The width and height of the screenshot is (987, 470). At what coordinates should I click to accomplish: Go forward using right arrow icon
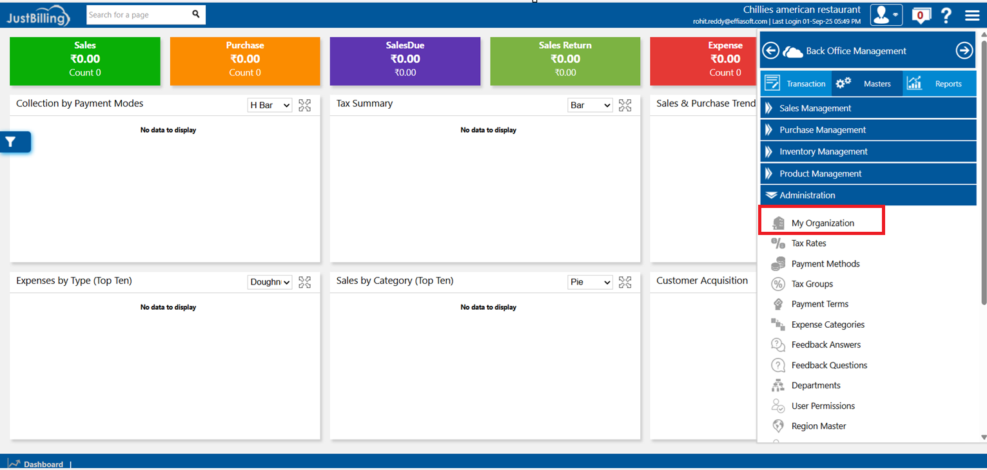pyautogui.click(x=964, y=51)
